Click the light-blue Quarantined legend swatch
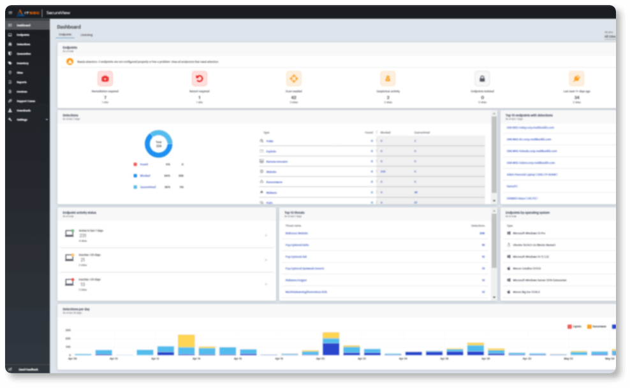 [135, 187]
